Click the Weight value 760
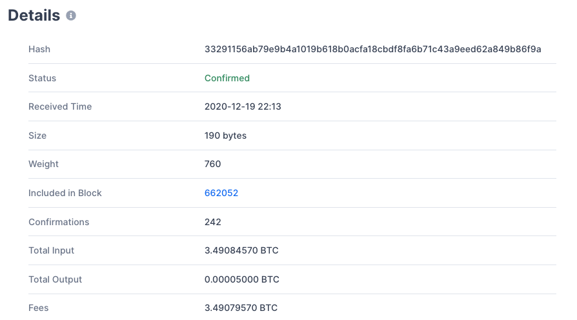 coord(213,164)
